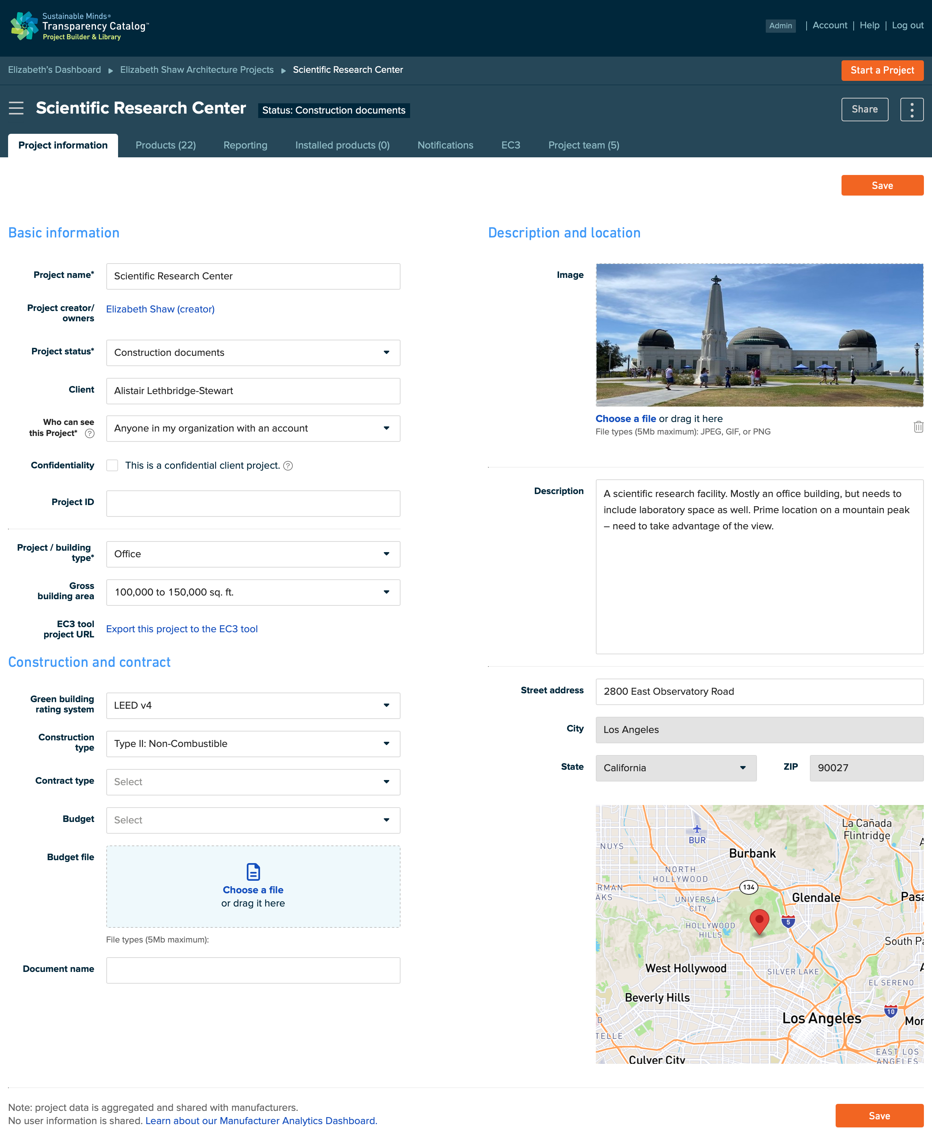This screenshot has height=1141, width=932.
Task: Open the Construction type dropdown
Action: pos(253,744)
